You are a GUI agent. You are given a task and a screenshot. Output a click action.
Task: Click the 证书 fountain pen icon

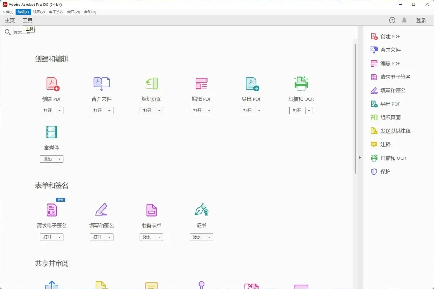click(201, 210)
